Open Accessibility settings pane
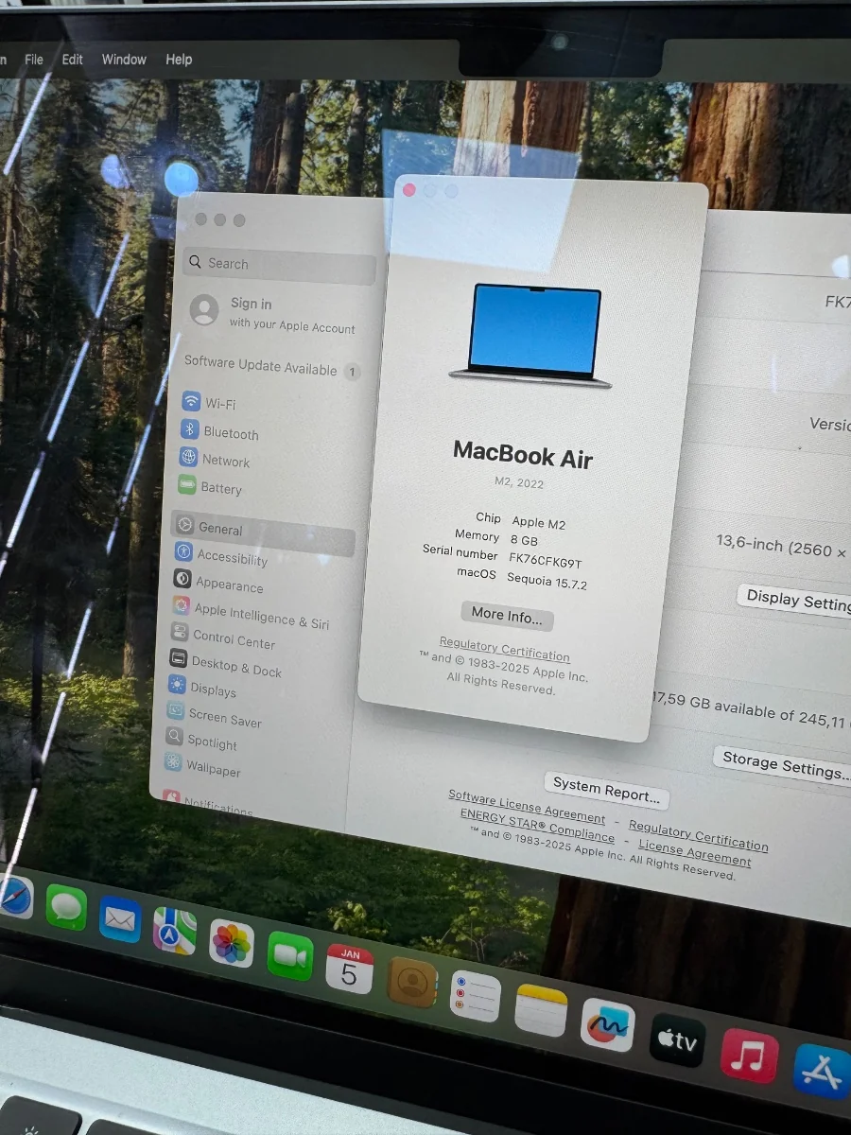Viewport: 851px width, 1135px height. point(231,558)
